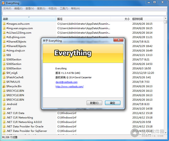Open the 书签(B) menu

click(x=52, y=8)
